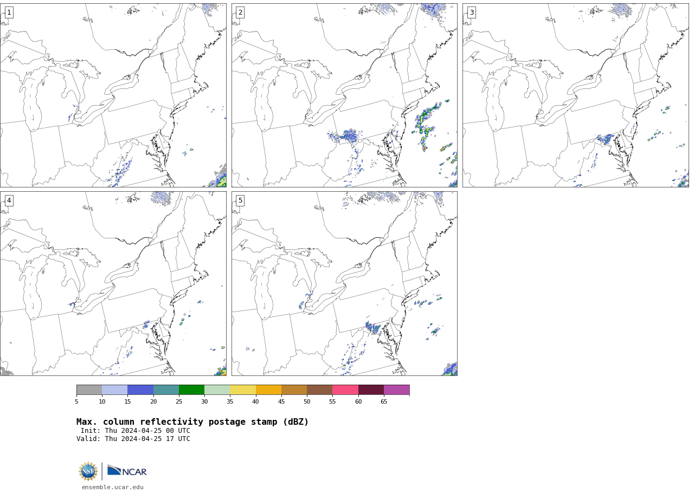The image size is (694, 493).
Task: Select the blue 15-20 dBZ swatch
Action: pyautogui.click(x=140, y=390)
